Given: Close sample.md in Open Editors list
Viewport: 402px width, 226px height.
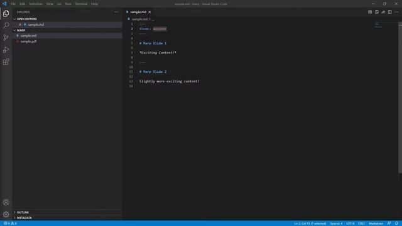Looking at the screenshot, I should click(x=20, y=24).
